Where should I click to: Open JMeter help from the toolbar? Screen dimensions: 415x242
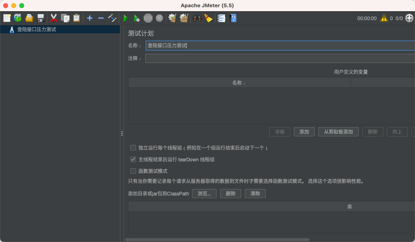[x=233, y=18]
